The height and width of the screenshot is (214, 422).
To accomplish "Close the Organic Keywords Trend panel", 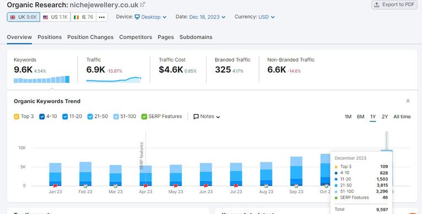I will [408, 101].
